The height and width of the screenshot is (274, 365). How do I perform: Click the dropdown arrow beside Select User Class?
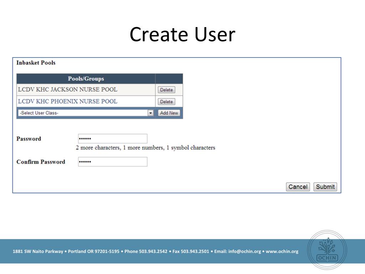coord(151,113)
